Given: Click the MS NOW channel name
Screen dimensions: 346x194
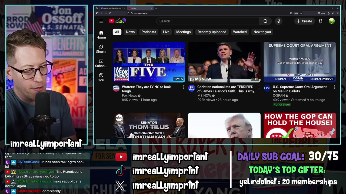Looking at the screenshot, I should [204, 95].
